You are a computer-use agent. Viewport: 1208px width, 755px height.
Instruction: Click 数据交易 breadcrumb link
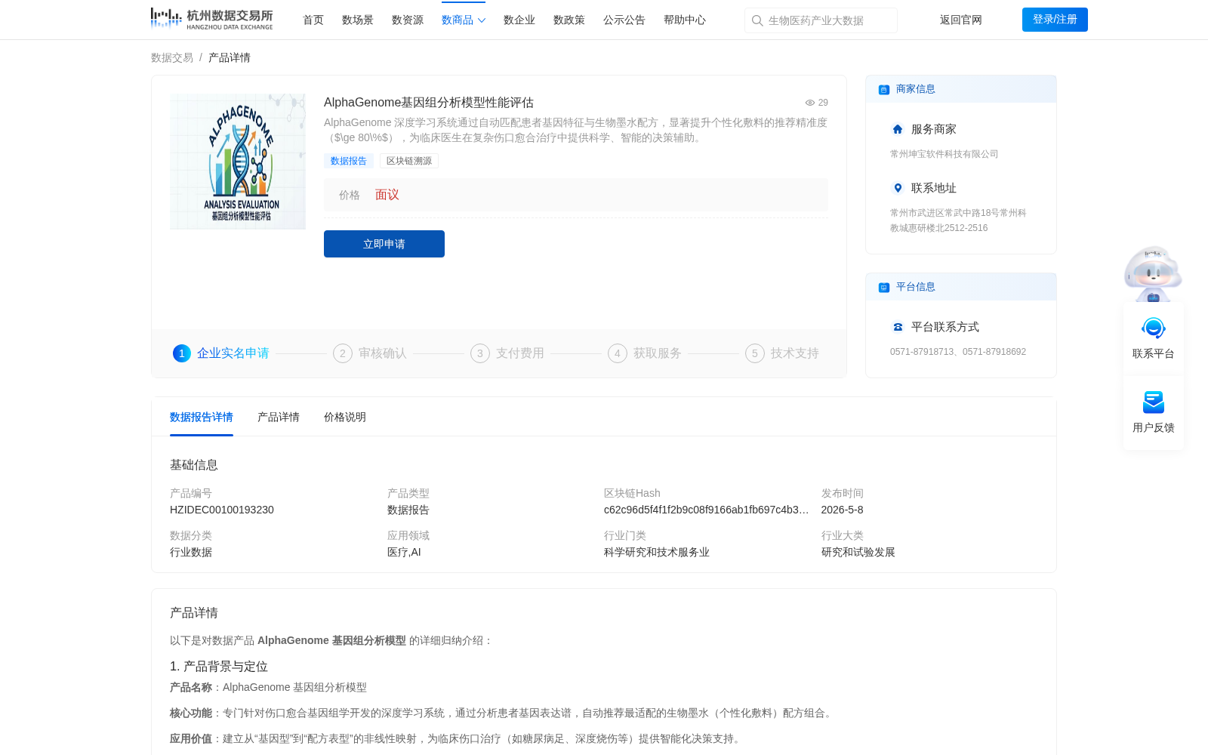[x=172, y=57]
